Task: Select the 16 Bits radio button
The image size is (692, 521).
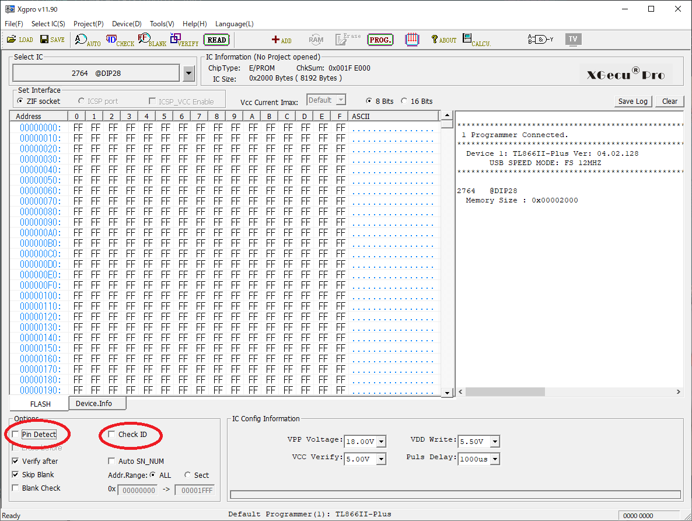Action: coord(404,101)
